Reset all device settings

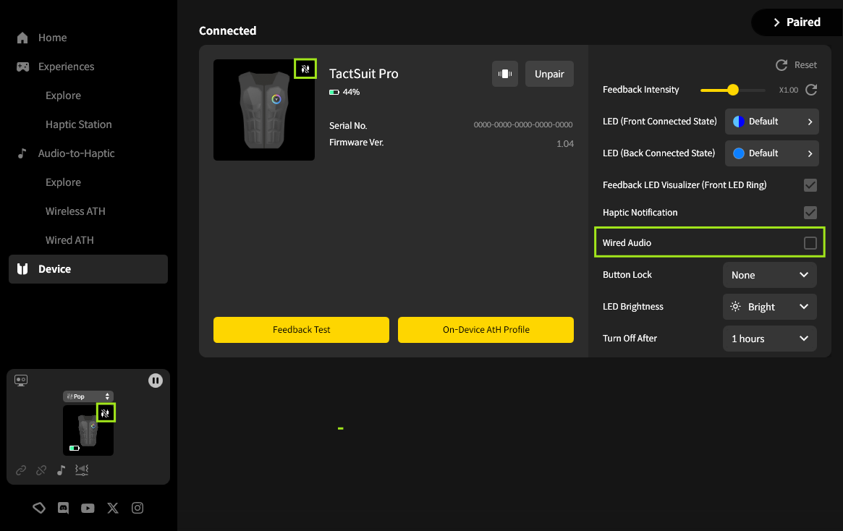click(x=796, y=65)
